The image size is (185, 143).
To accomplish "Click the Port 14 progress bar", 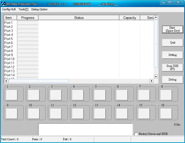I will coord(28,75).
